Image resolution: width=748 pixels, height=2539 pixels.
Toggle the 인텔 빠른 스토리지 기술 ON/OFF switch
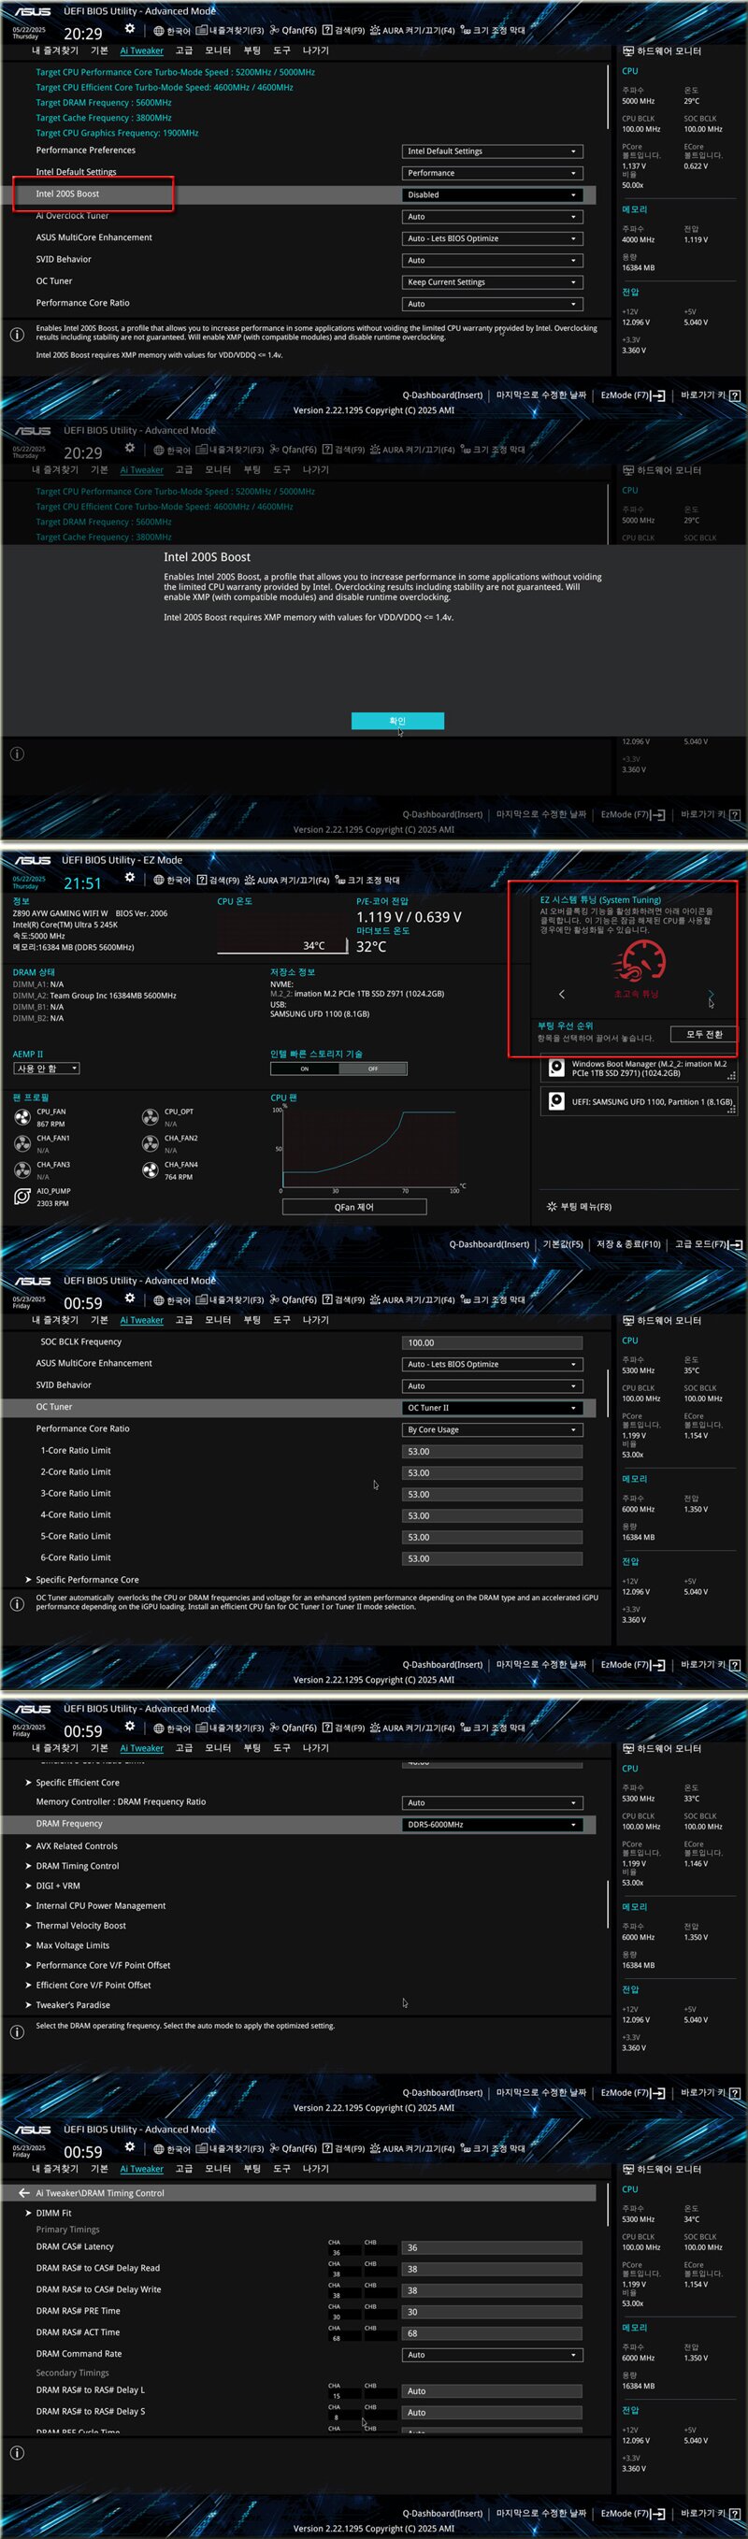[338, 1069]
